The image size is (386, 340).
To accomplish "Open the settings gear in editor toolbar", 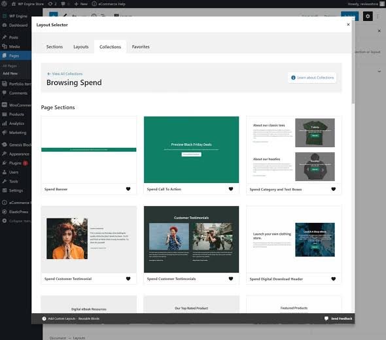I will 368,16.
